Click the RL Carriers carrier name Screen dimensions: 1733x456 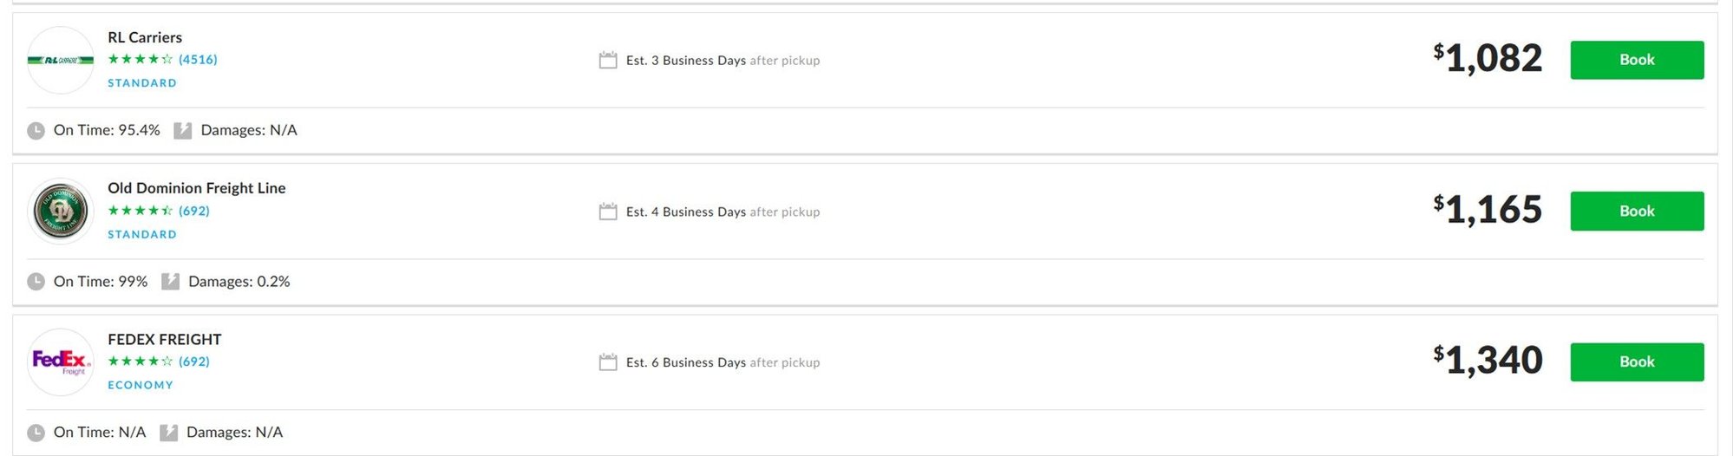point(145,37)
